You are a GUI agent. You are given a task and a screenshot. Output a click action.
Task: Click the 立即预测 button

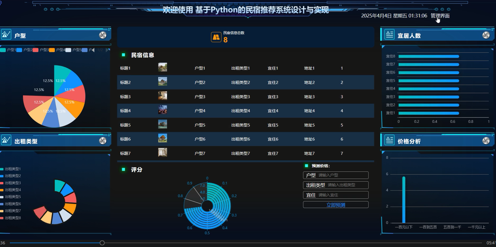tap(336, 205)
